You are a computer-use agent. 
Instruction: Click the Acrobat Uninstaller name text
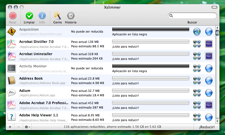coord(36,54)
